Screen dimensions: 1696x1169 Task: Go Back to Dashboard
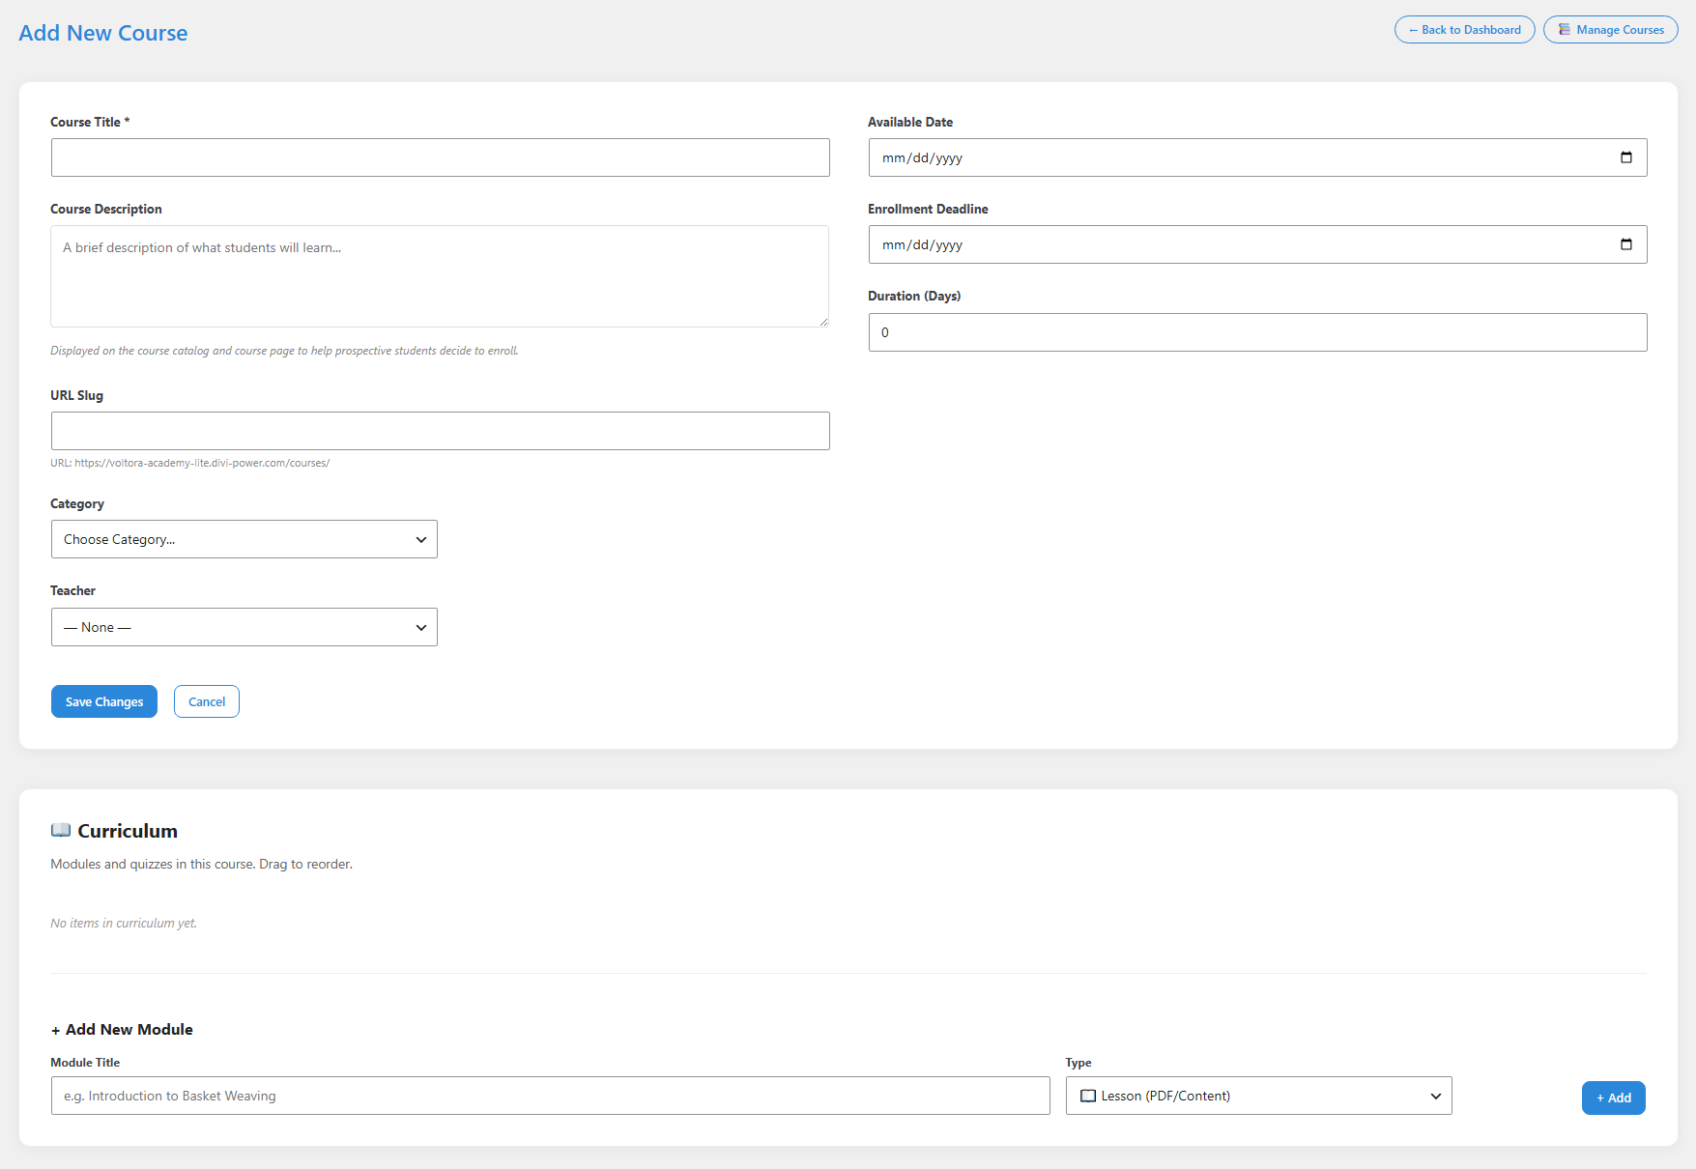[1464, 30]
